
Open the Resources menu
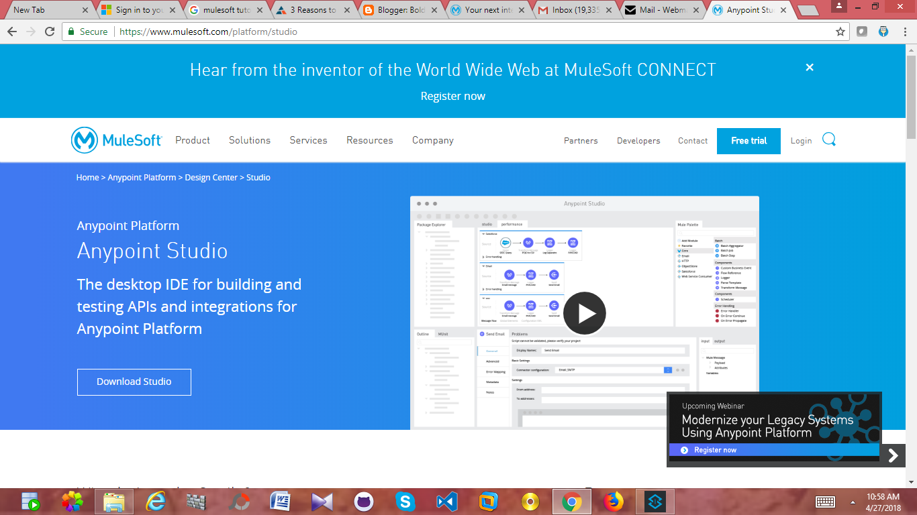click(x=370, y=140)
